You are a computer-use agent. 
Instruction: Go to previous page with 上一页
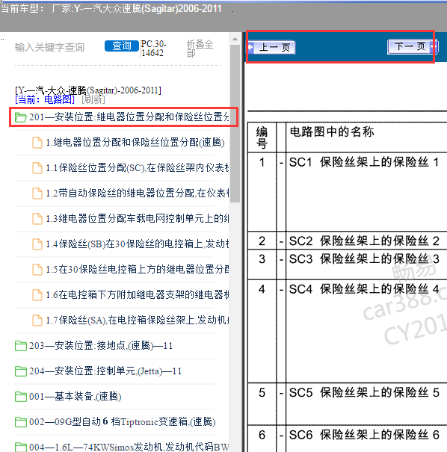point(272,47)
